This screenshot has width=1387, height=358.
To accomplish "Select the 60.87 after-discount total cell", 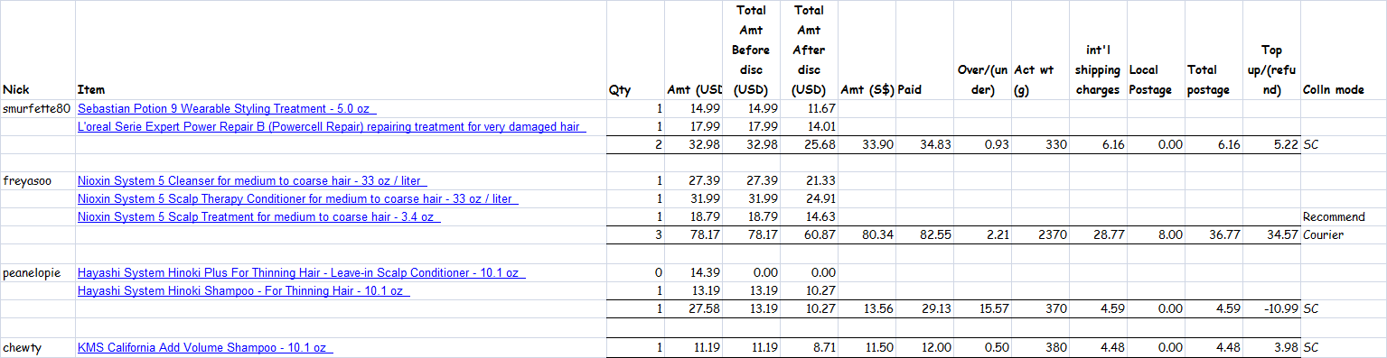I will pos(810,235).
